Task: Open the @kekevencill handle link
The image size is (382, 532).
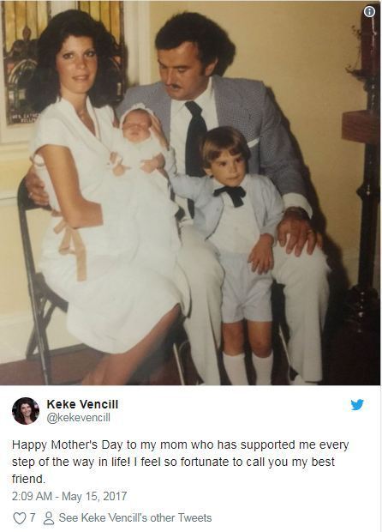Action: [x=78, y=418]
